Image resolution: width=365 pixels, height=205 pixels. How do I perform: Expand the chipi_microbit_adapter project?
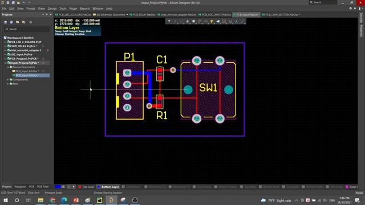(5, 51)
